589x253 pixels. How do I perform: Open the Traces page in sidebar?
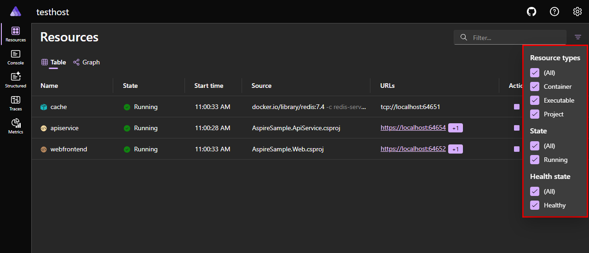tap(16, 103)
